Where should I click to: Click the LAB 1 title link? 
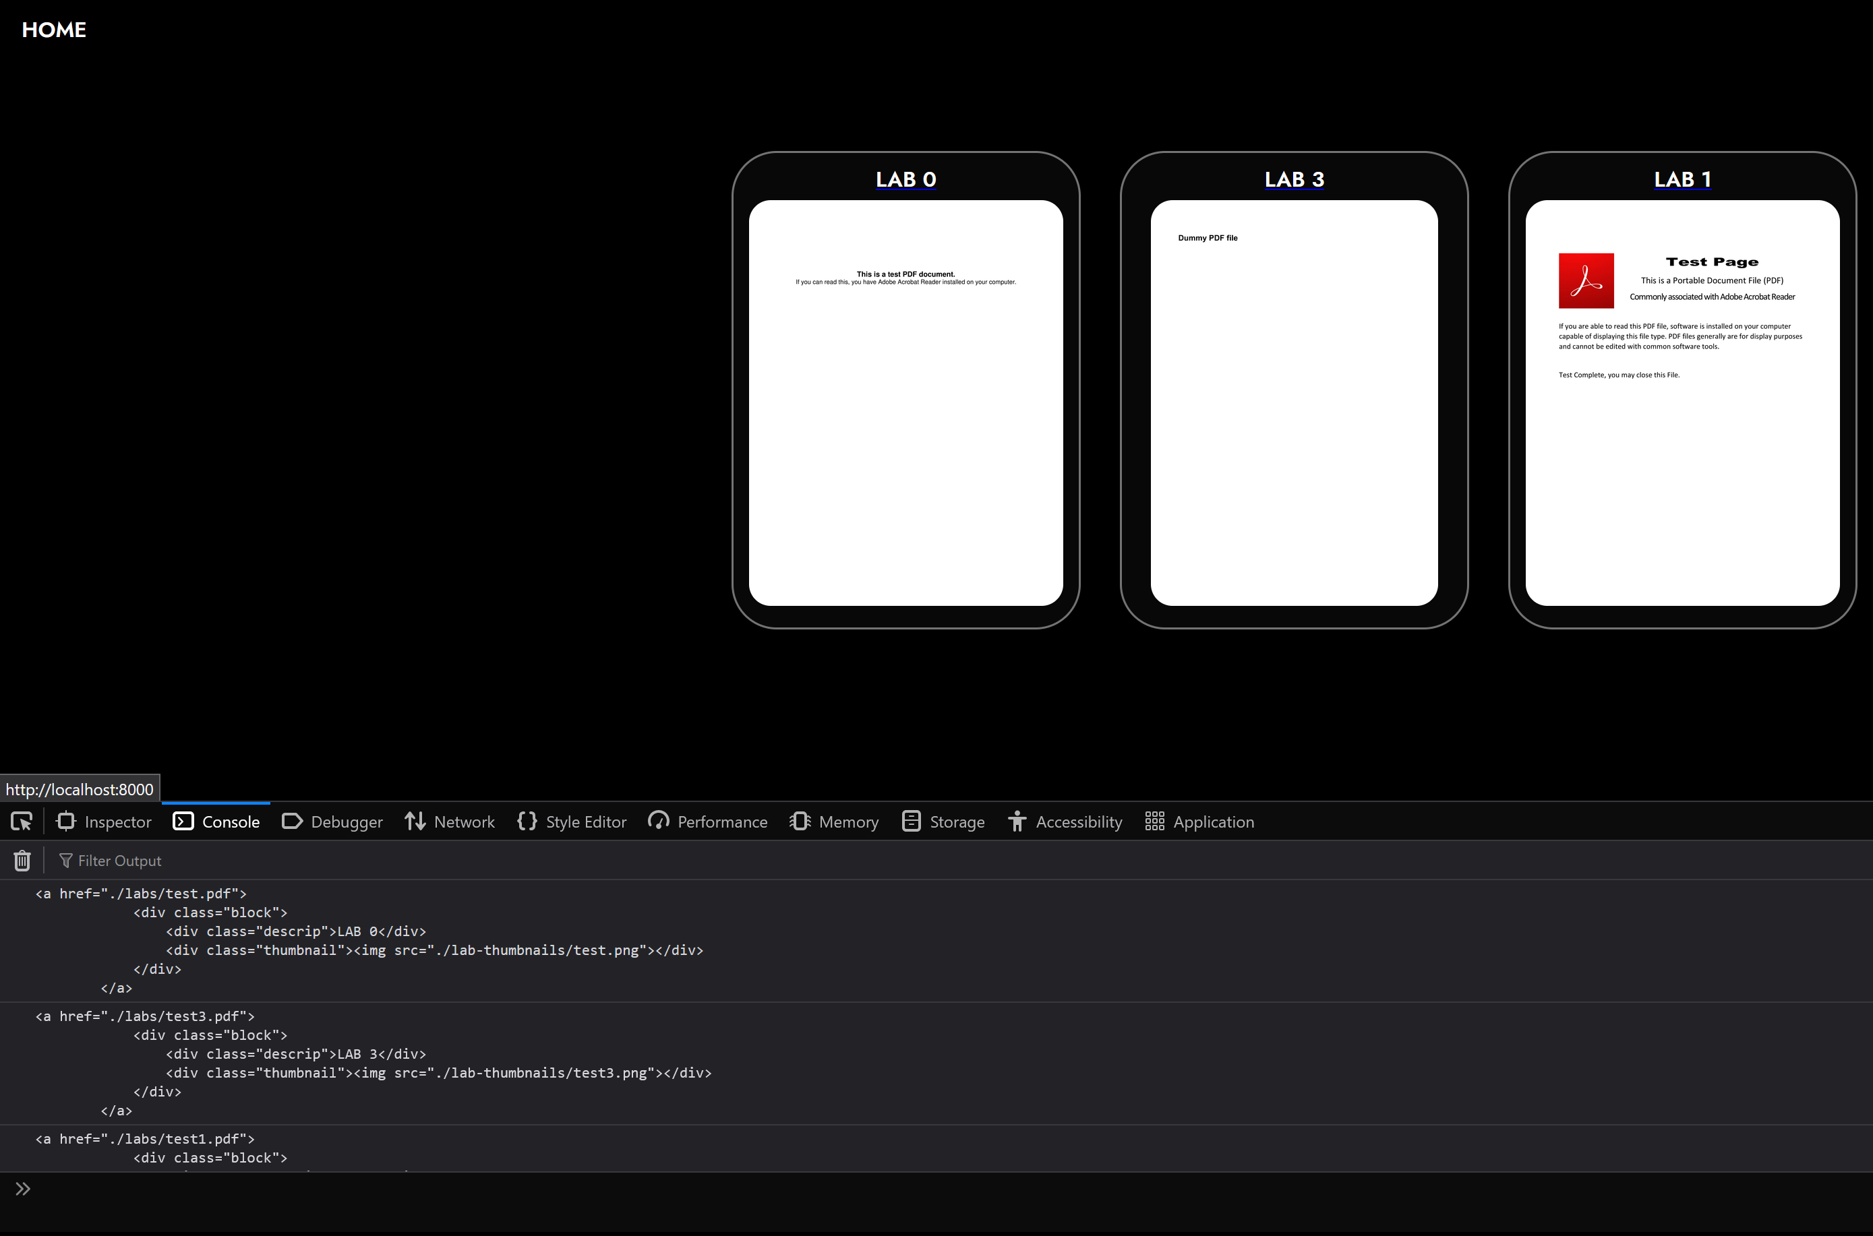(1682, 180)
